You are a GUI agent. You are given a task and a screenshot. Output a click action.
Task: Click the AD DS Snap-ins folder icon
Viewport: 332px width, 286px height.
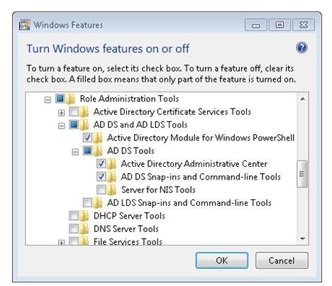(x=111, y=177)
